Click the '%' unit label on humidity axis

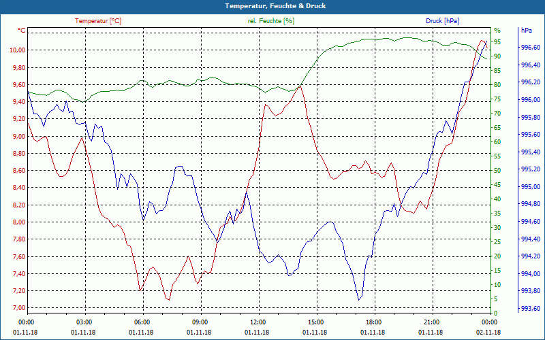tap(497, 31)
